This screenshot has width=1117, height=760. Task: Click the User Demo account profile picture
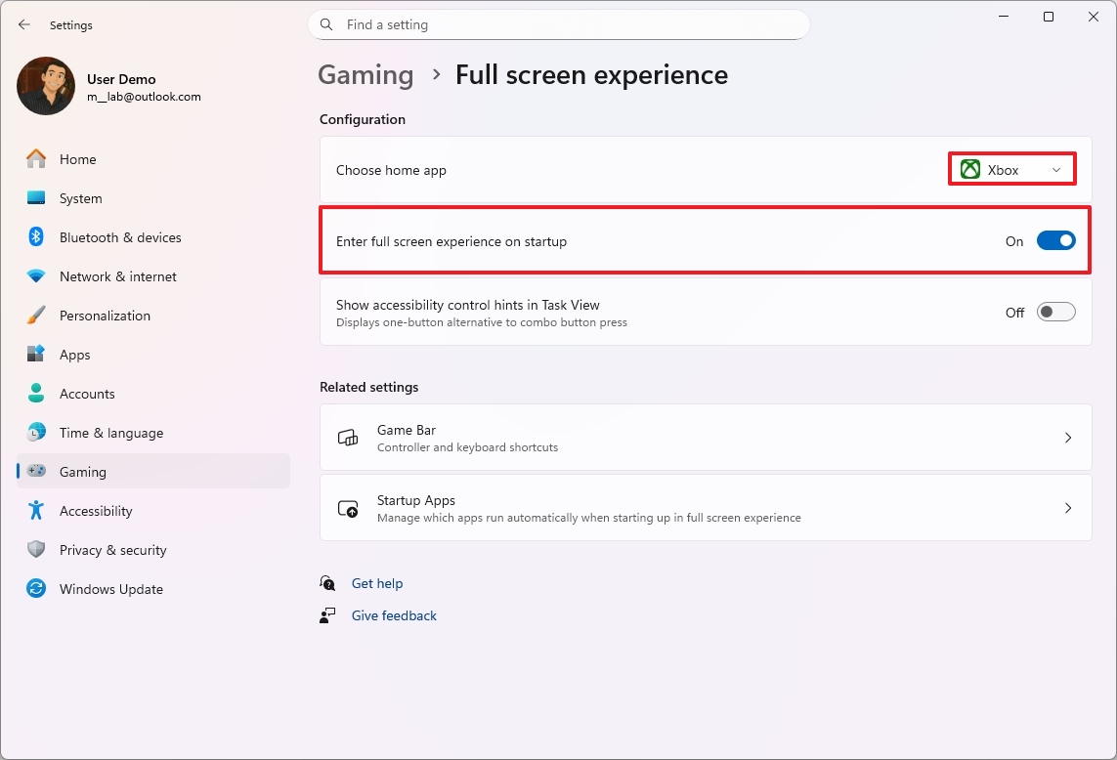pos(45,86)
